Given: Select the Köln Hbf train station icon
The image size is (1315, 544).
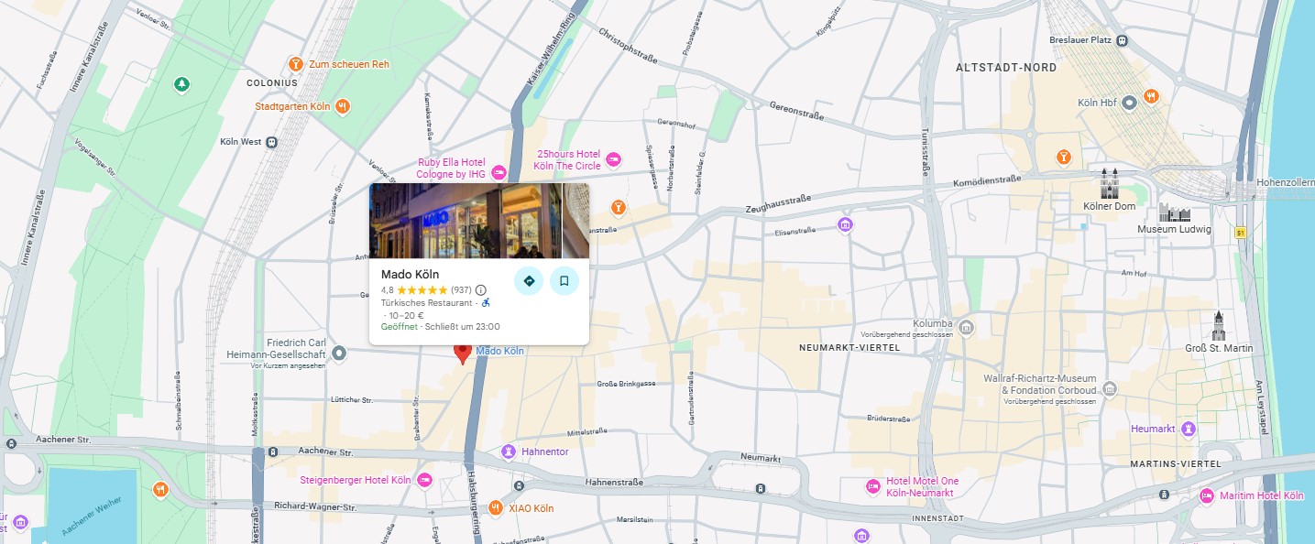Looking at the screenshot, I should (x=1130, y=103).
